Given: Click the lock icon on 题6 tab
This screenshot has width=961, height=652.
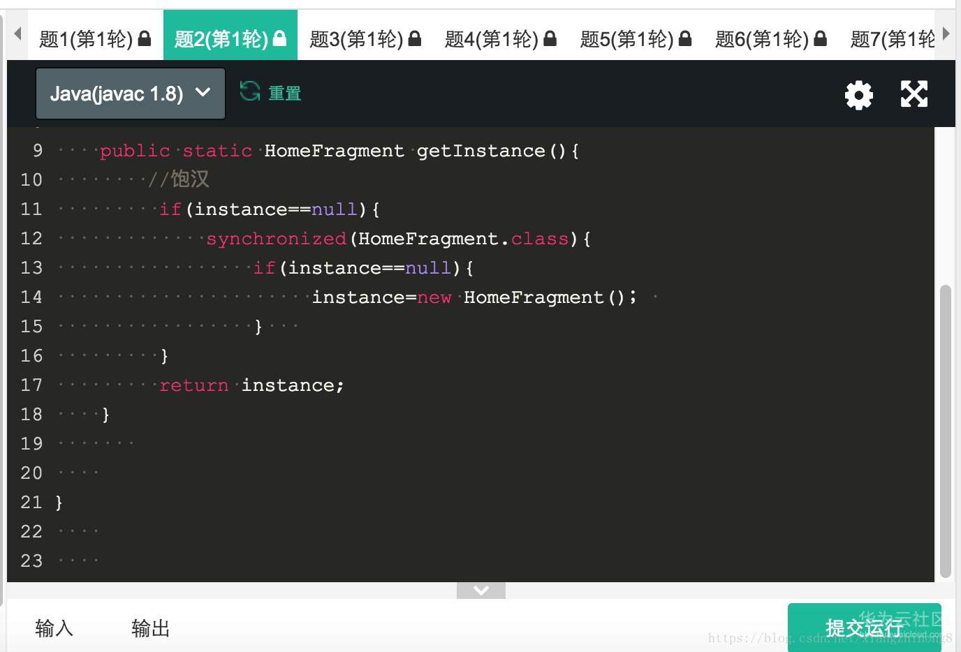Looking at the screenshot, I should 821,38.
